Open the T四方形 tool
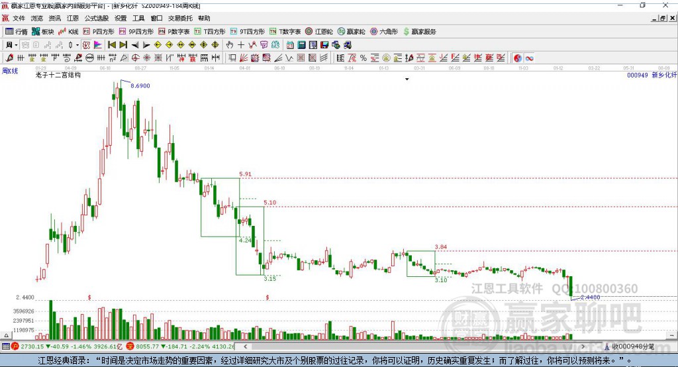Viewport: 678px width, 367px height. [210, 32]
